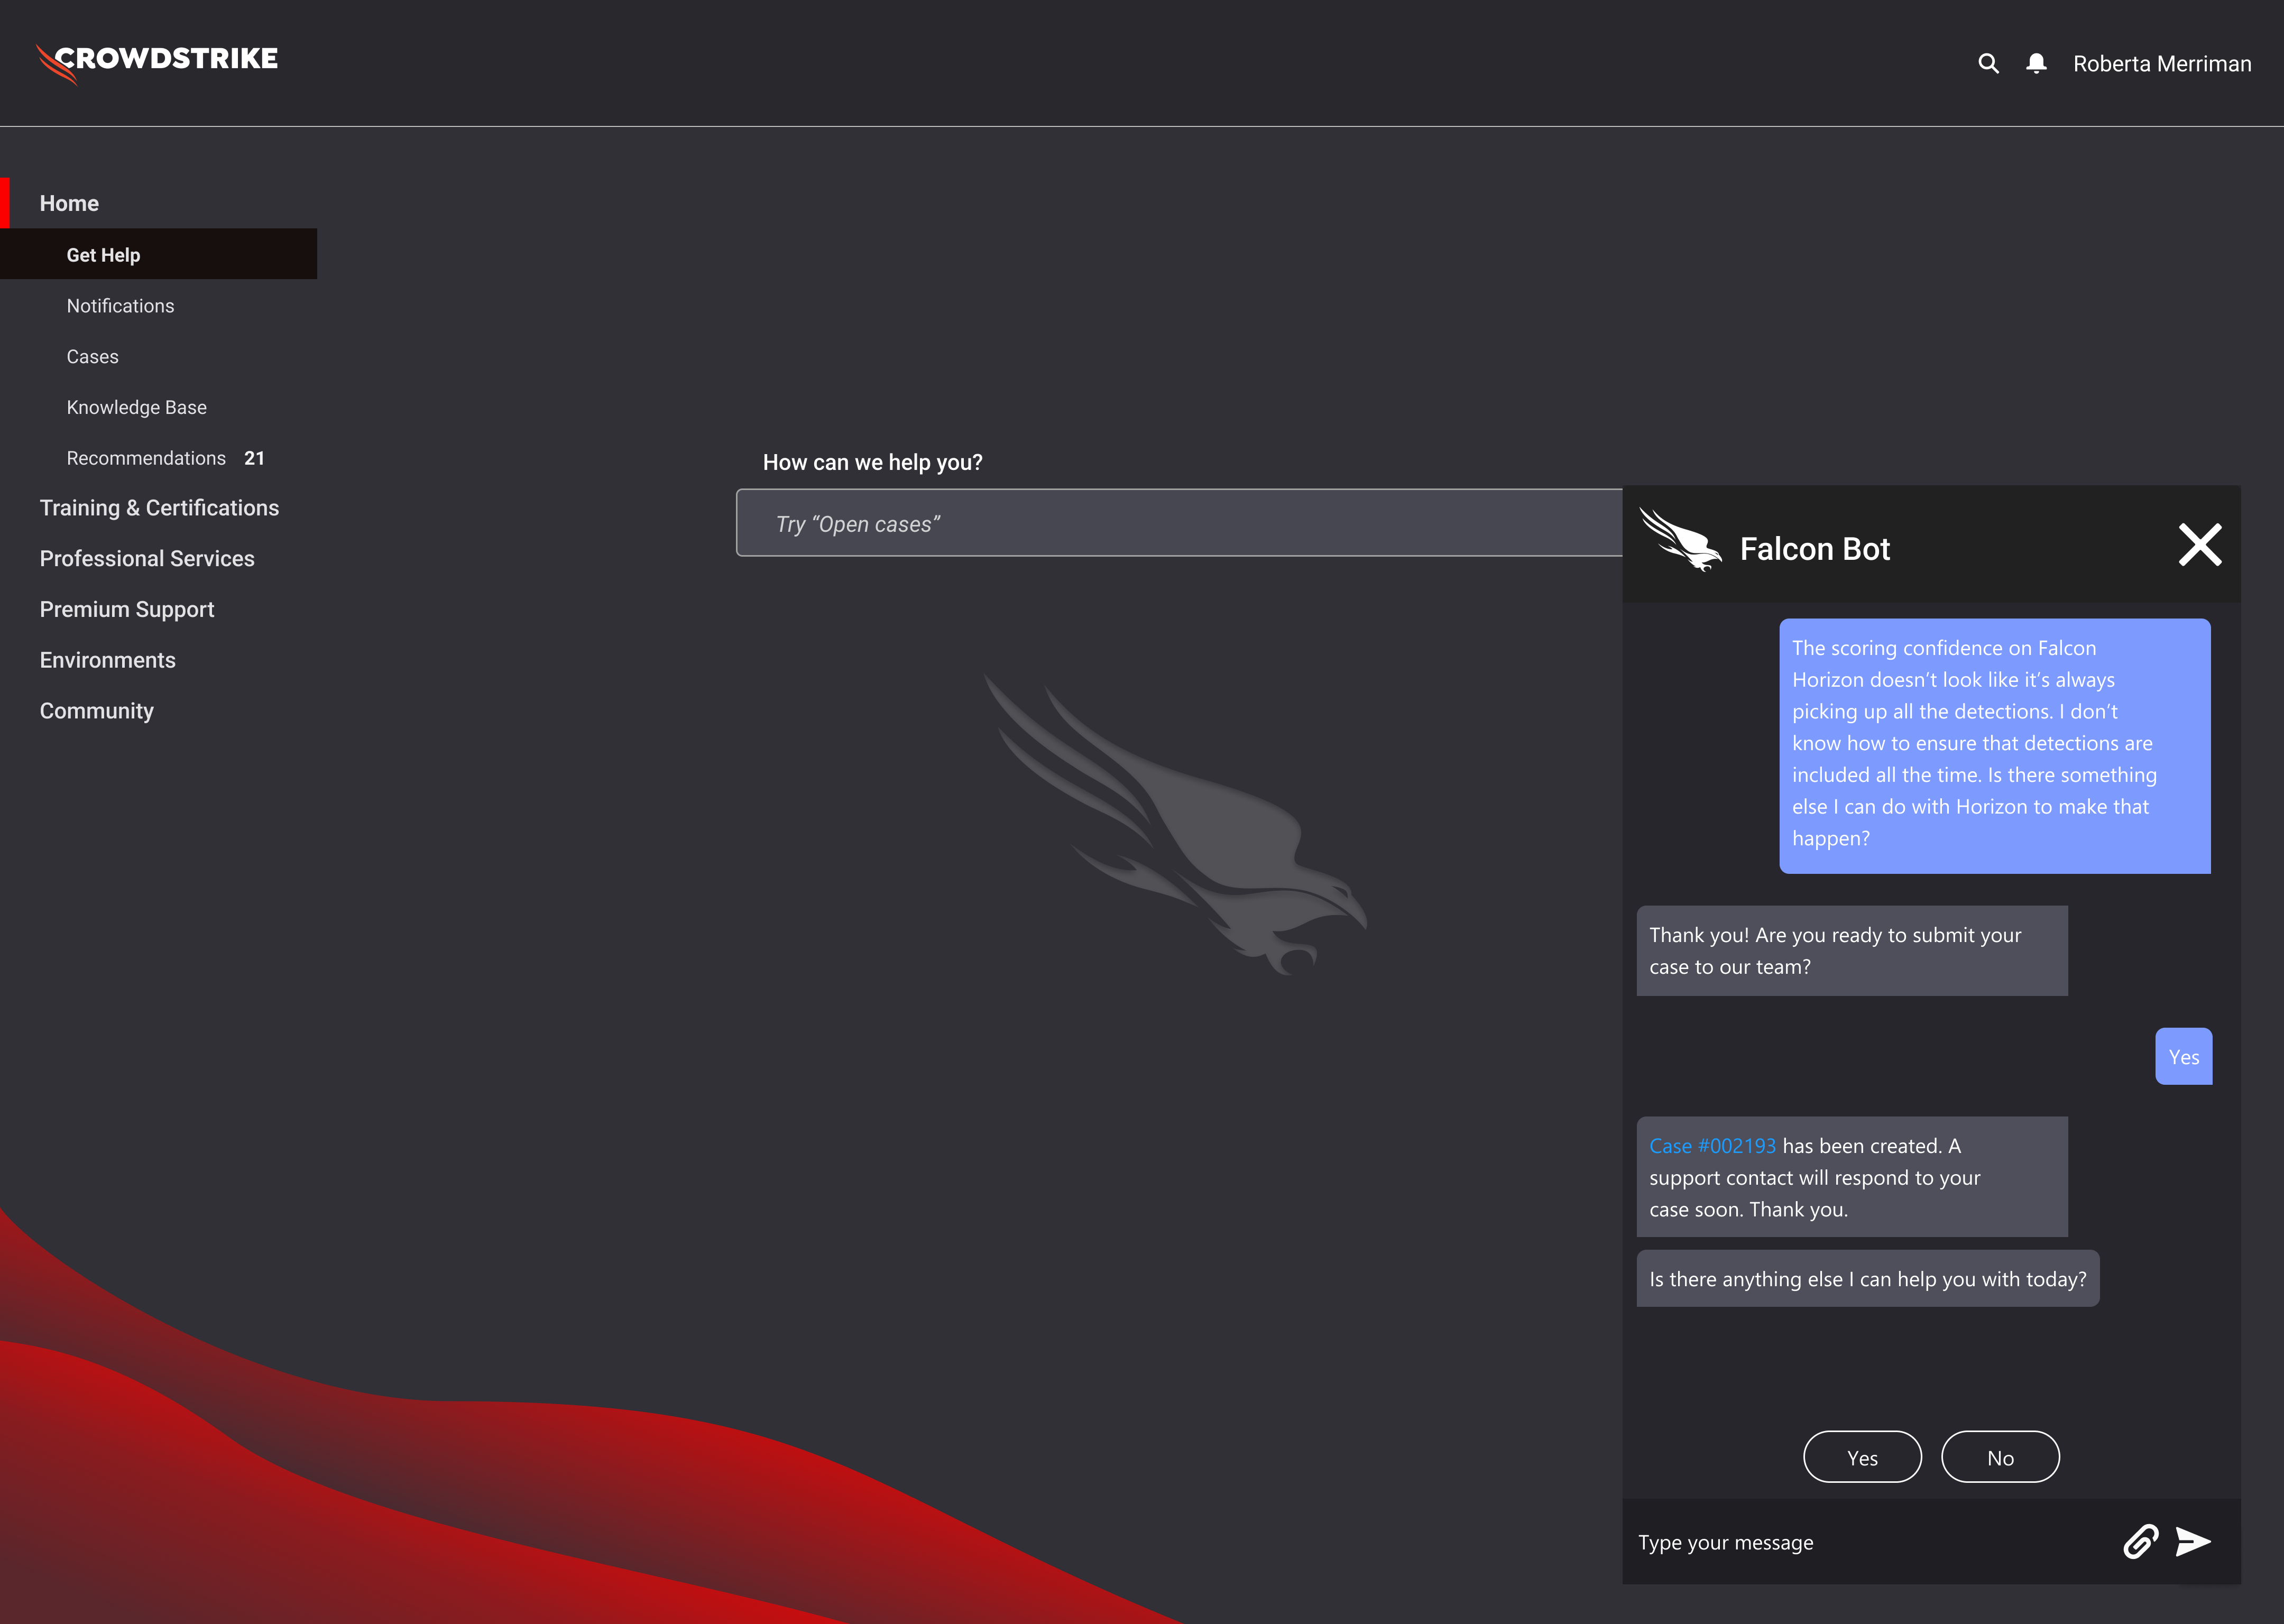Open Knowledge Base in sidebar
Image resolution: width=2284 pixels, height=1624 pixels.
136,408
